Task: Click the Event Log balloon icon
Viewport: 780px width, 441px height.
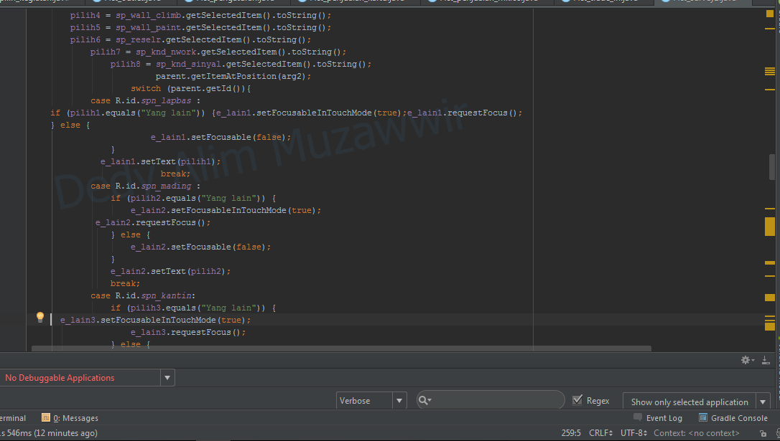Action: point(636,417)
